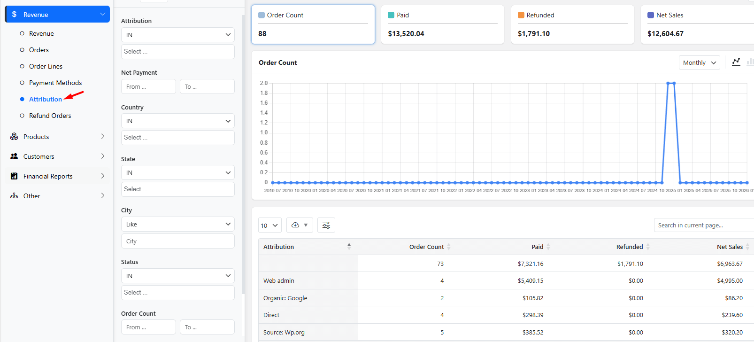Viewport: 754px width, 342px height.
Task: Open the City Like operator dropdown
Action: (177, 225)
